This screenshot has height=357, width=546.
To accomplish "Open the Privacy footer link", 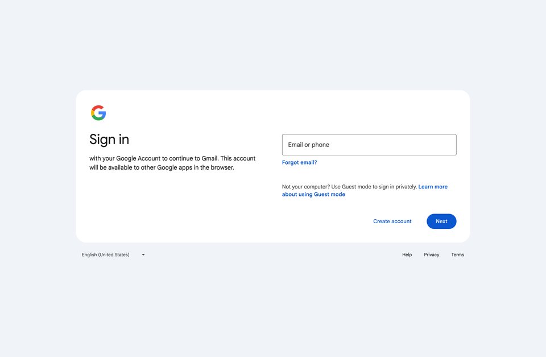I will (432, 255).
